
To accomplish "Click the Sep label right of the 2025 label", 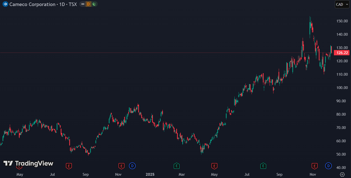I will point(279,174).
